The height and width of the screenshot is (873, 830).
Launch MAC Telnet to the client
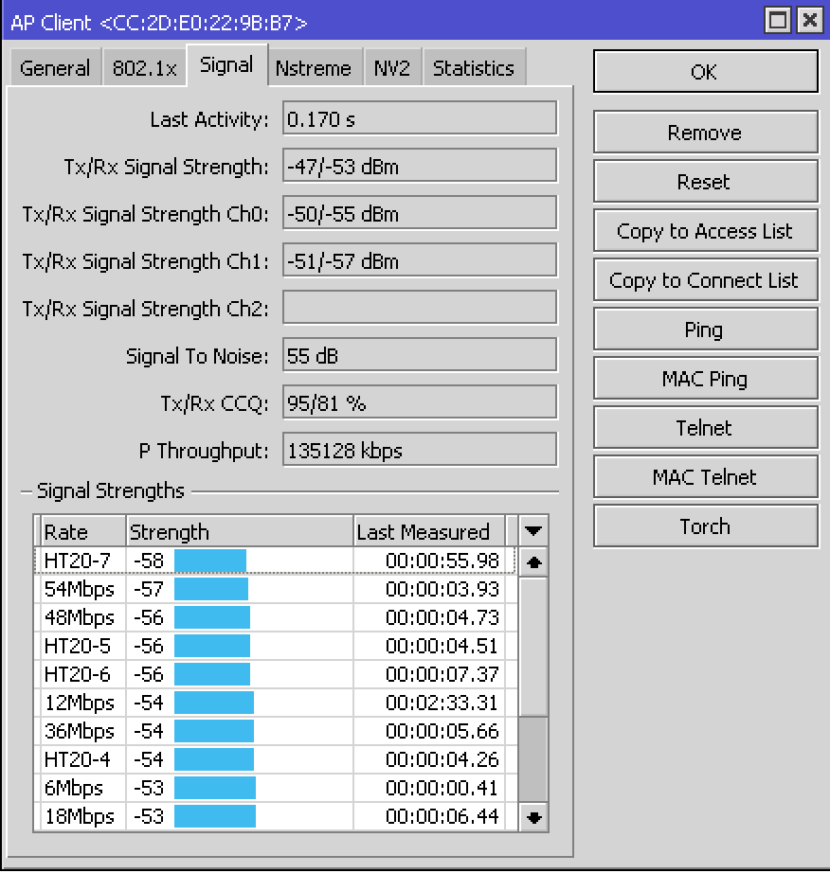[705, 476]
